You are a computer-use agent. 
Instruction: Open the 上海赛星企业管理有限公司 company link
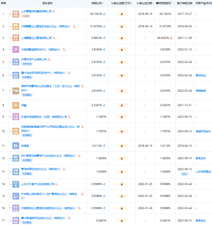(37, 38)
